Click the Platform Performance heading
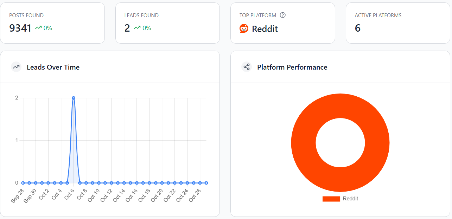 pos(292,67)
